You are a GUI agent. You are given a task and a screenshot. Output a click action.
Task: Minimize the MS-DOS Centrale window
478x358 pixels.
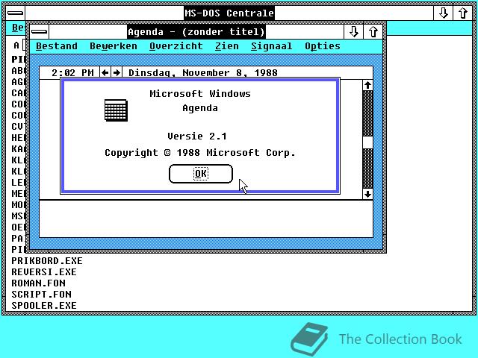coord(443,13)
